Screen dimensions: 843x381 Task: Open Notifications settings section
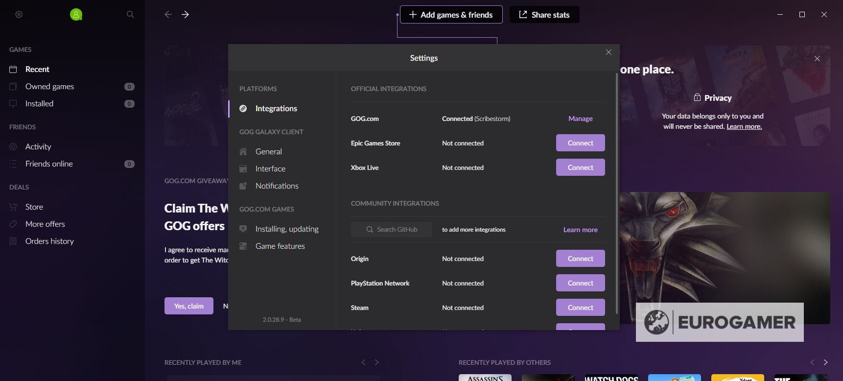click(277, 186)
